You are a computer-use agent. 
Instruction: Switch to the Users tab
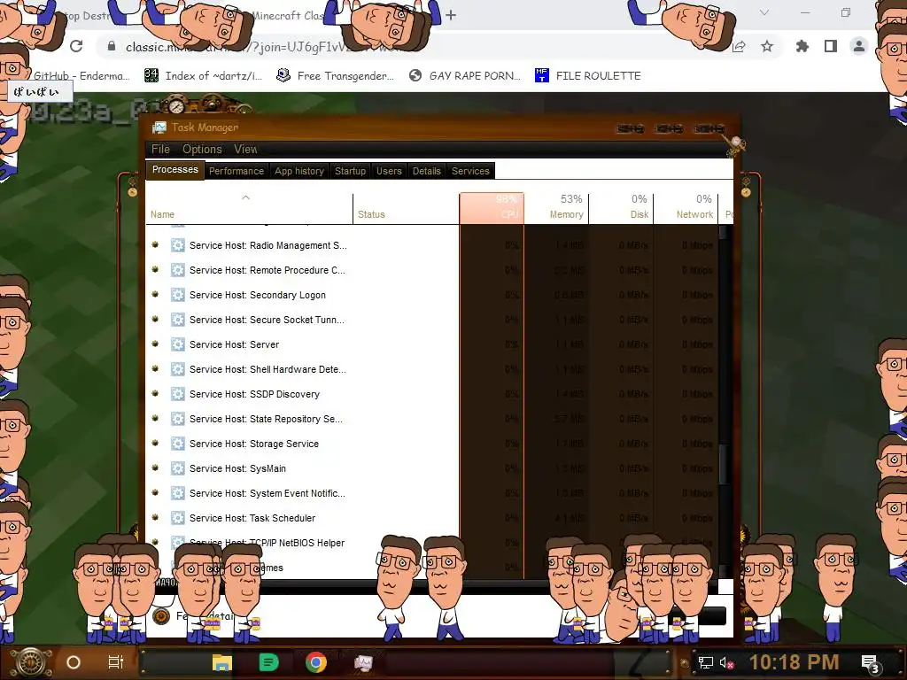(x=389, y=171)
